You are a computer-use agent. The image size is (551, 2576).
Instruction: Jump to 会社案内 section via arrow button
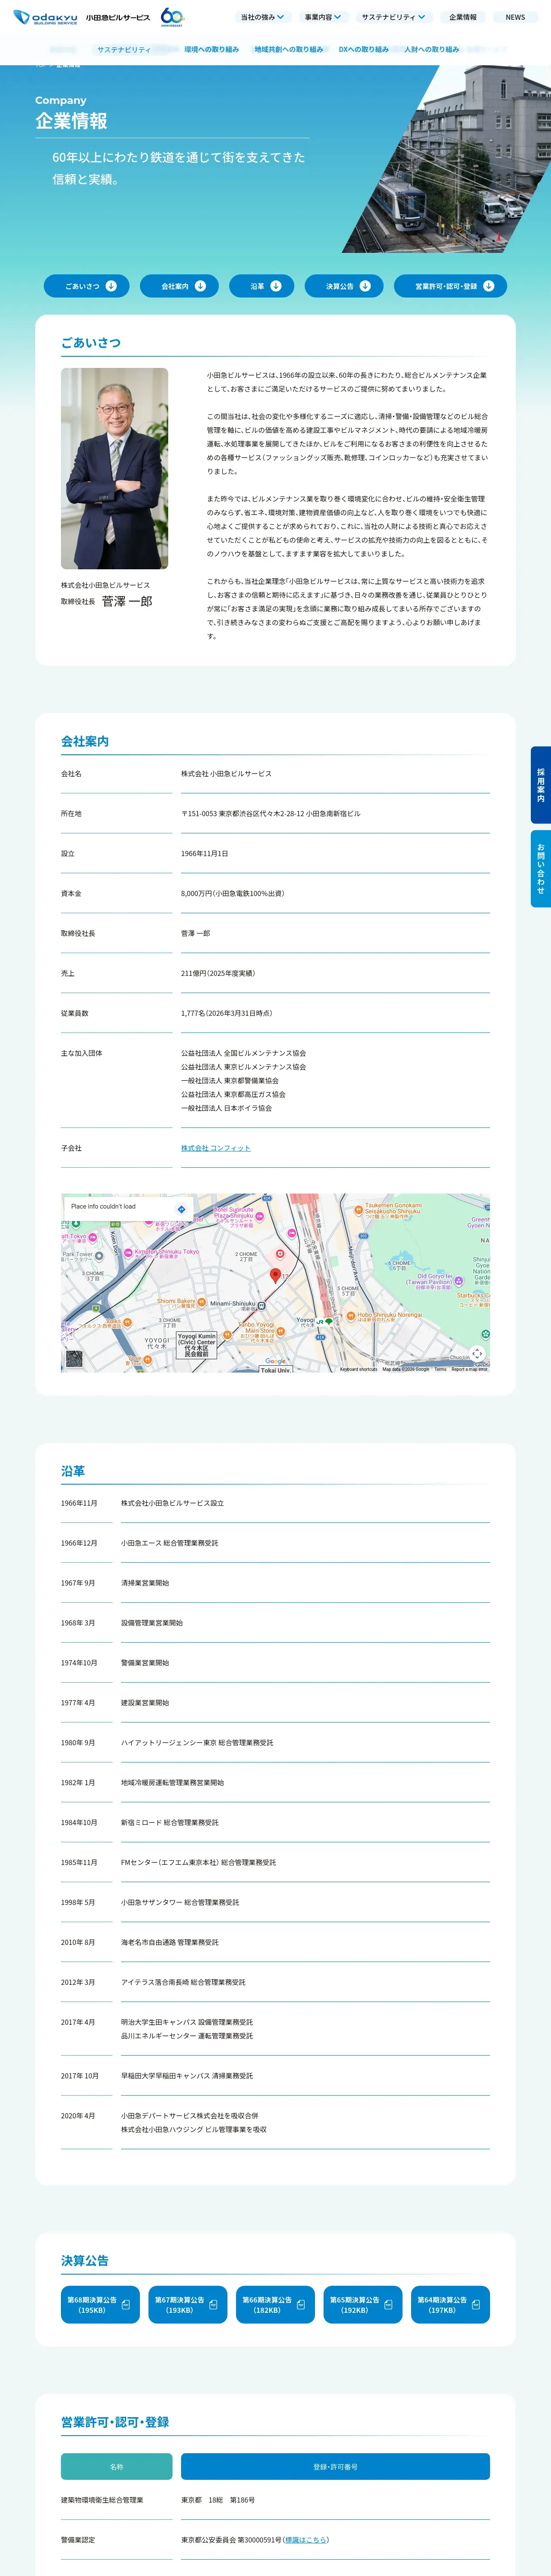179,286
